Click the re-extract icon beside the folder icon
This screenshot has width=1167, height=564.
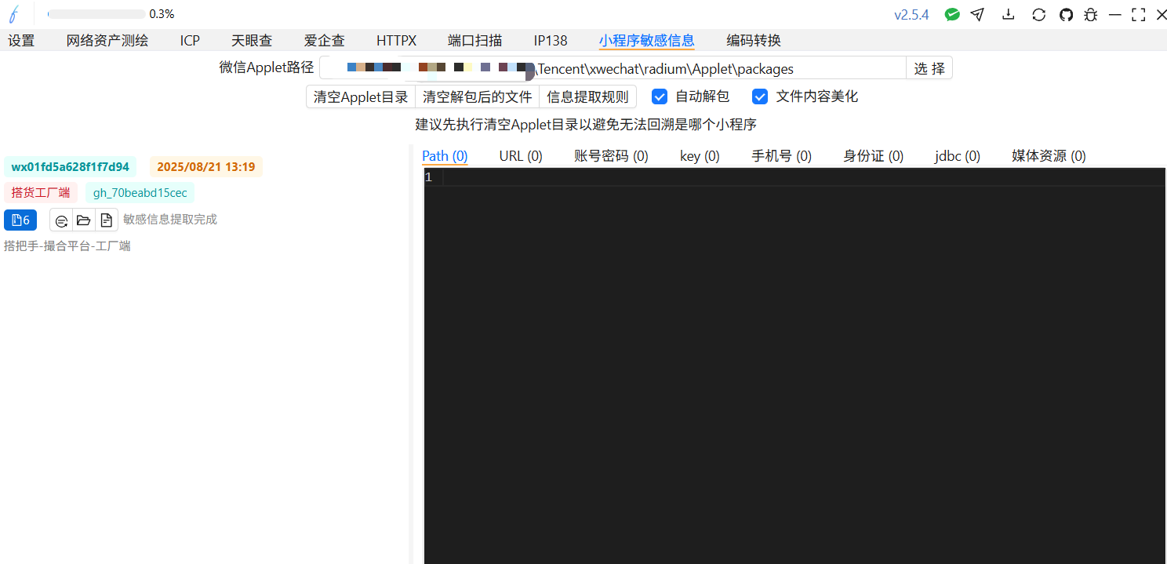coord(61,220)
